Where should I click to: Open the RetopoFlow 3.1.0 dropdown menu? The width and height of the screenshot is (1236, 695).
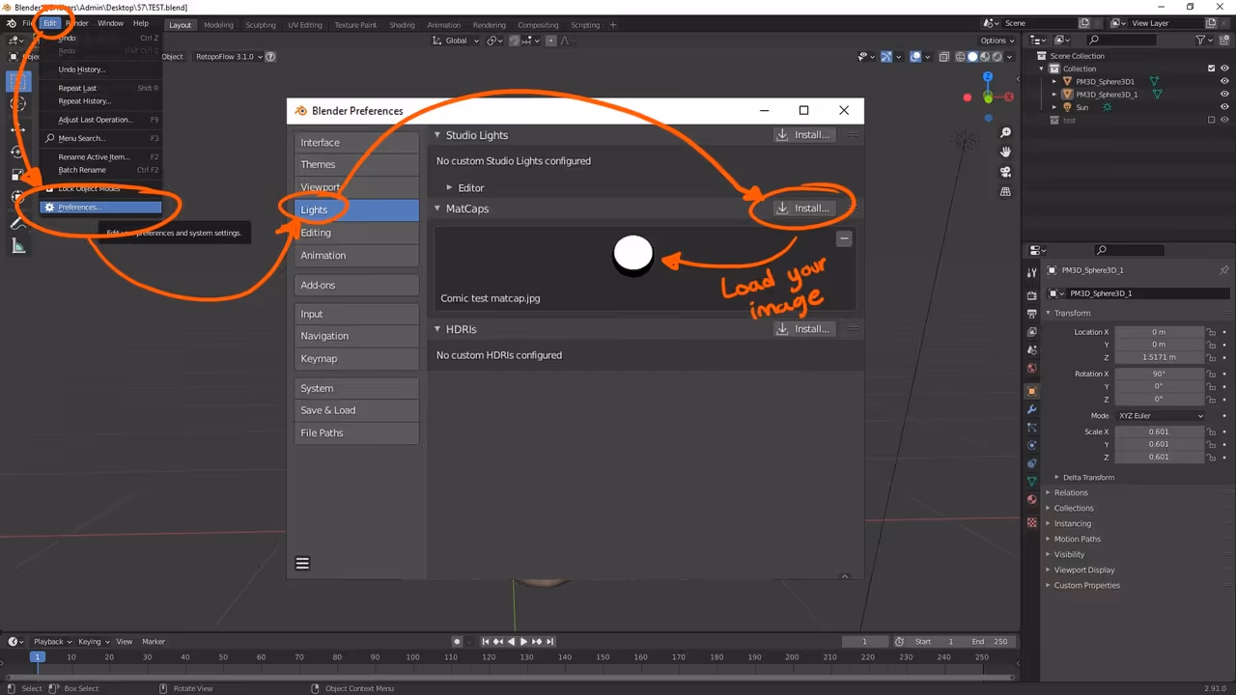(228, 56)
